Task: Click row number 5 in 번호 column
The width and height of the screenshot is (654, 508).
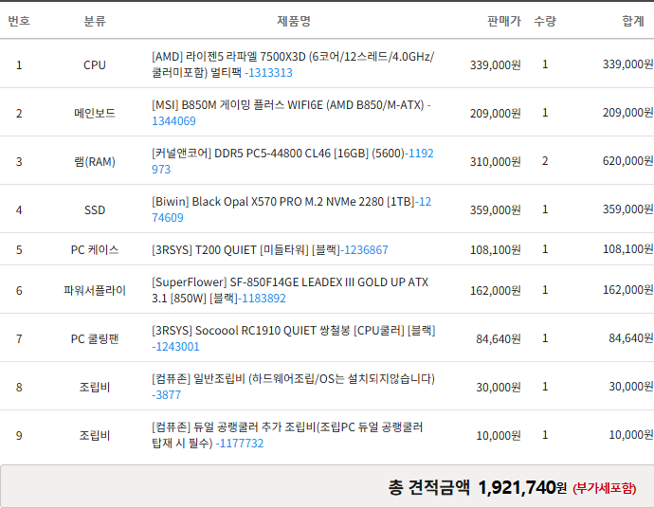Action: click(19, 250)
